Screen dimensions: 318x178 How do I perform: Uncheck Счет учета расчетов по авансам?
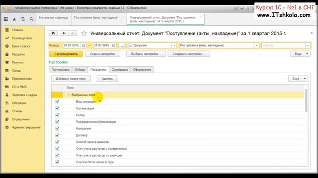[x=57, y=155]
